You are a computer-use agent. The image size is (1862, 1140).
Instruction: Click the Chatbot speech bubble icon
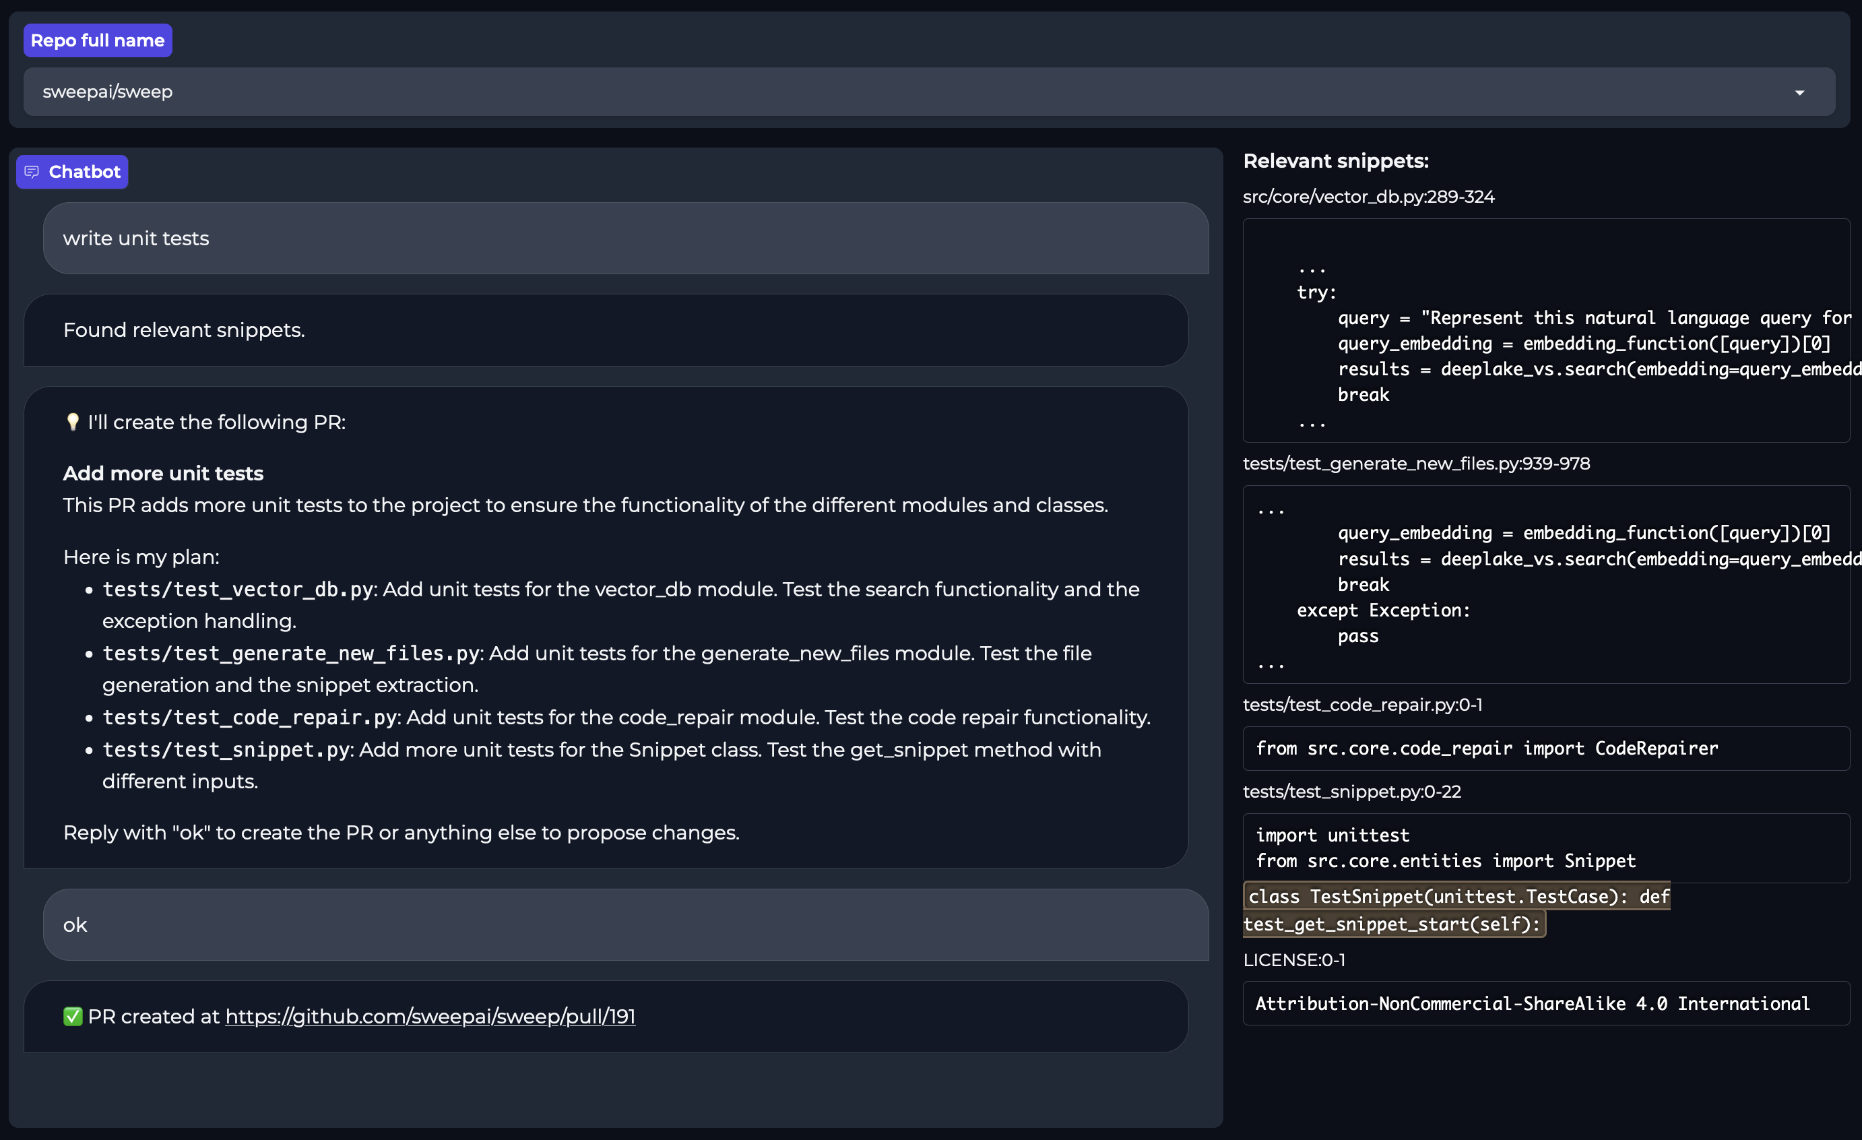(32, 172)
